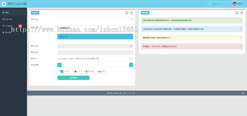The image size is (247, 116).
Task: Click the magnifier icon in Search box
Action: [210, 4]
